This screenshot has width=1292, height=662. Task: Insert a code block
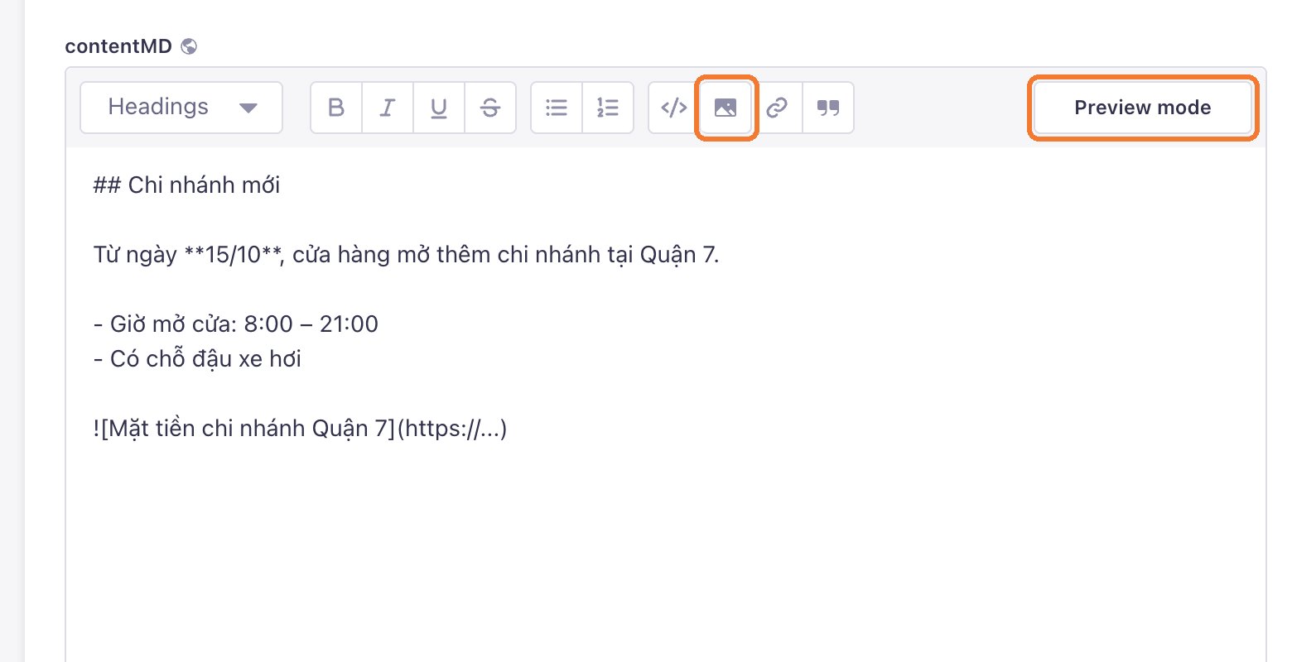click(674, 108)
